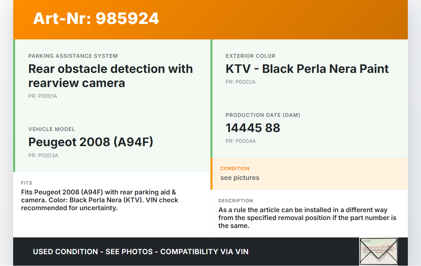Click the description paragraph about installation
421x266 pixels.
click(307, 218)
